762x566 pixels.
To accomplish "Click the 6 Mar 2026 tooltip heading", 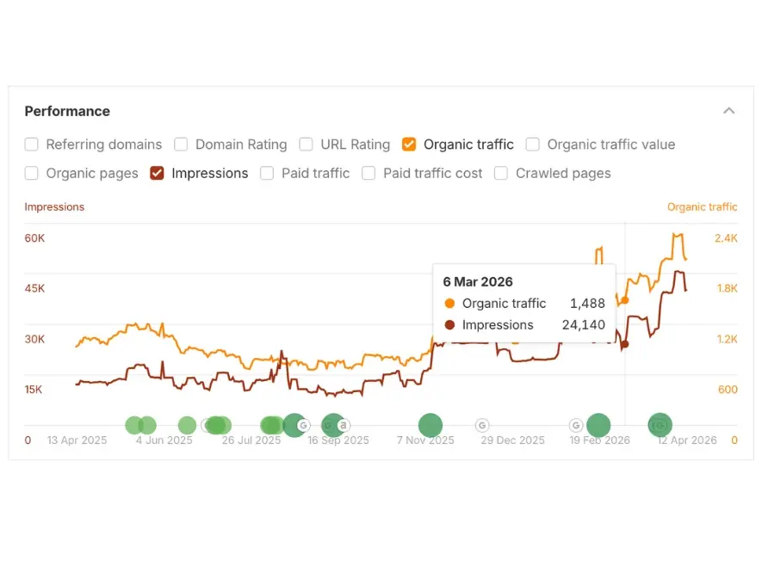I will point(478,281).
